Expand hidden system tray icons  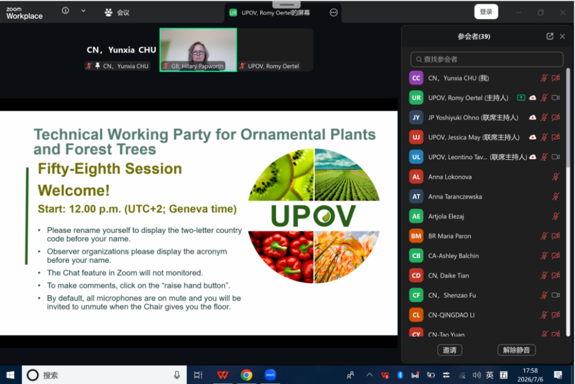pyautogui.click(x=369, y=375)
